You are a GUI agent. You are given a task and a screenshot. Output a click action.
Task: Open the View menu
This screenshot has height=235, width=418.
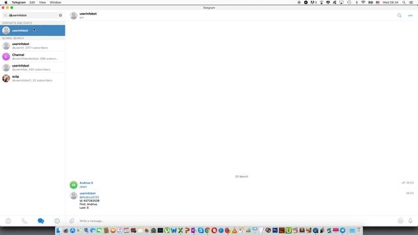[42, 3]
